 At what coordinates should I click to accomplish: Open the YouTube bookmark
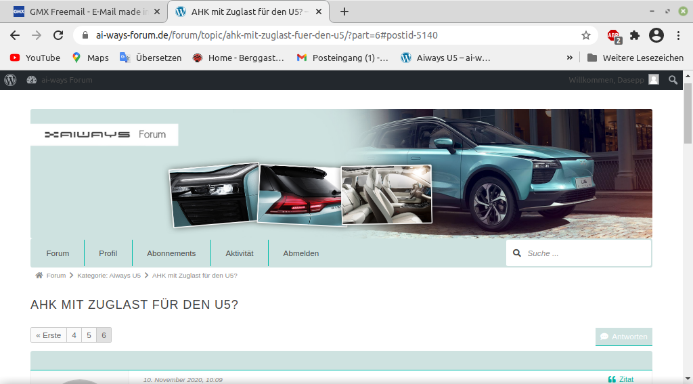[35, 58]
